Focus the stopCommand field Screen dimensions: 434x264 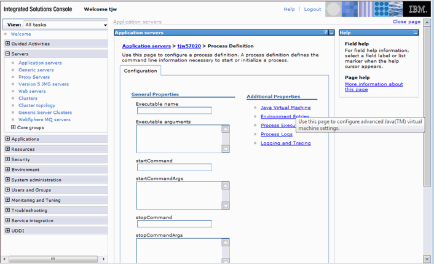pos(175,224)
